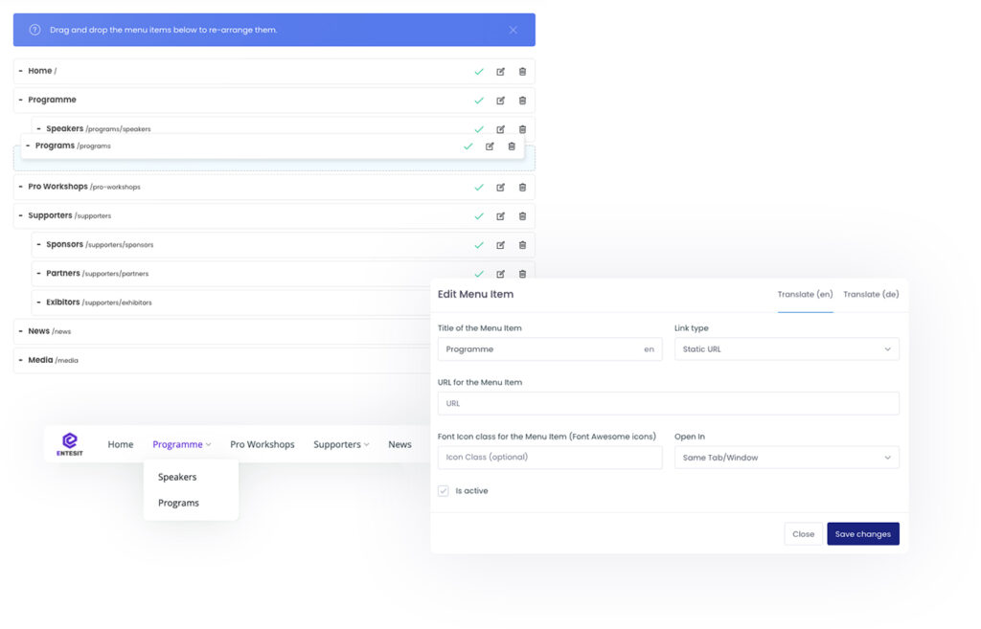Click the ENTESIT logo

(x=69, y=444)
